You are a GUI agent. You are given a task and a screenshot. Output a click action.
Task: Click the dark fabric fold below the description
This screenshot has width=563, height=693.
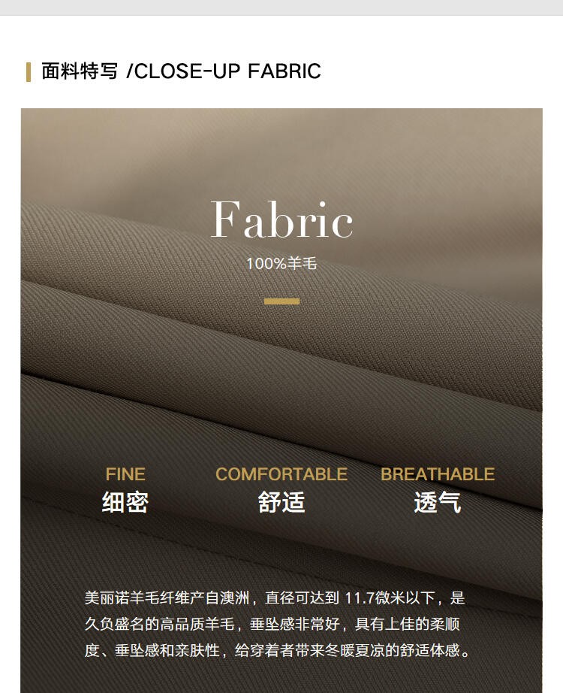(x=281, y=679)
